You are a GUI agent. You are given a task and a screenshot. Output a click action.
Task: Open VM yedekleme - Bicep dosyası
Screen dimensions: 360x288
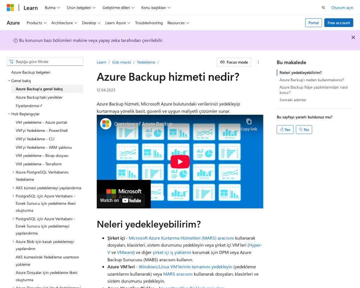pyautogui.click(x=42, y=156)
